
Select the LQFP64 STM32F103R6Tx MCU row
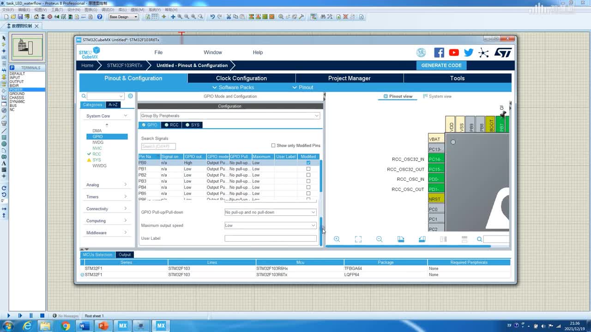295,274
